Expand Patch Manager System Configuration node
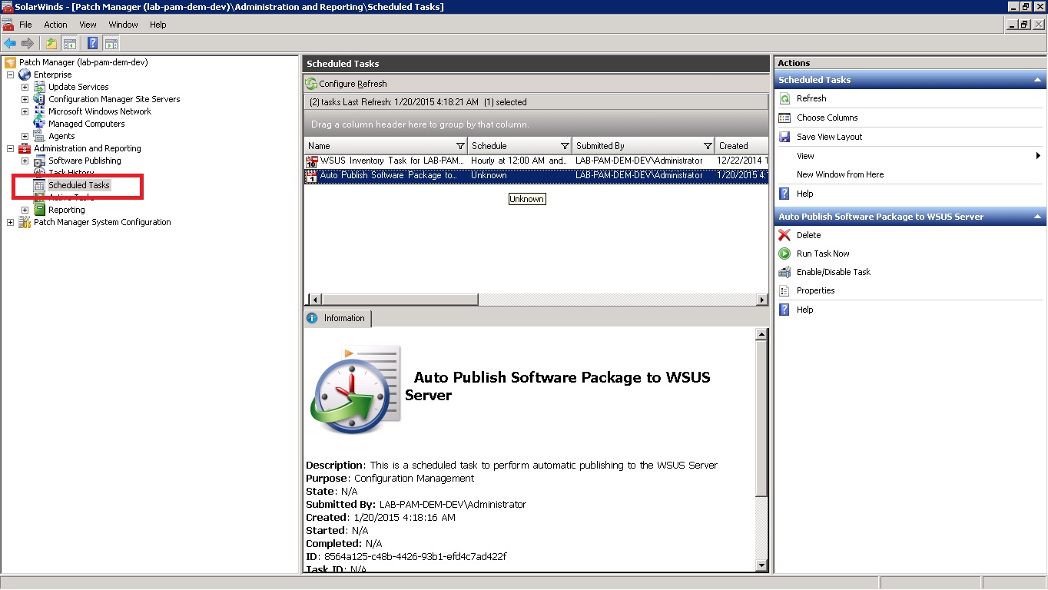 [x=10, y=222]
